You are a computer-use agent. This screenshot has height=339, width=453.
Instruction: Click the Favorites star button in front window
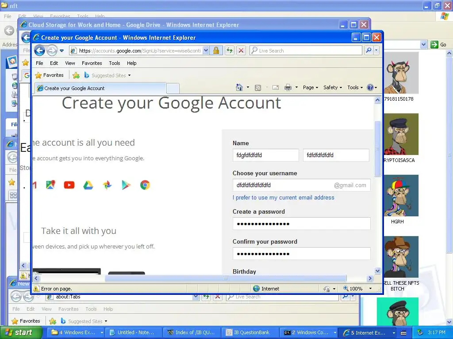point(49,75)
